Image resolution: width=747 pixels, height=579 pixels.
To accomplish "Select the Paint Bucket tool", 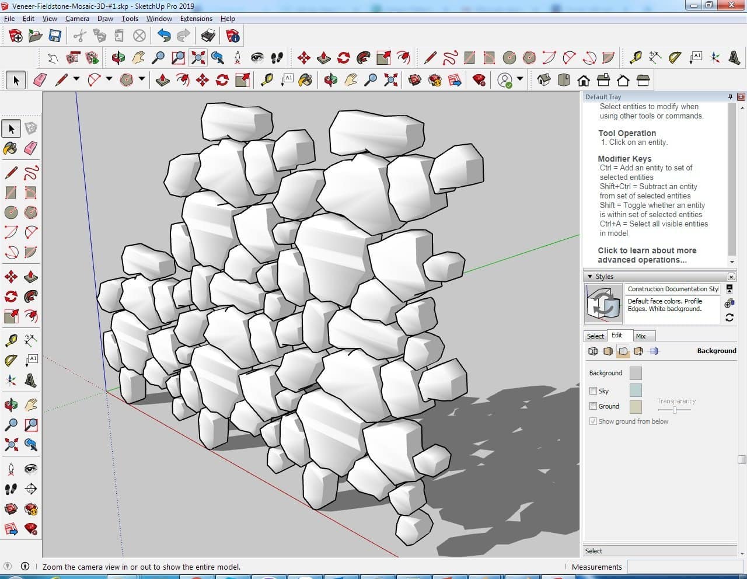I will click(x=11, y=148).
